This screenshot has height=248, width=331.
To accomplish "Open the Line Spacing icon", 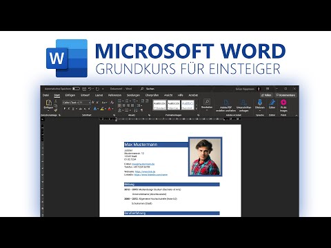I will [139, 105].
